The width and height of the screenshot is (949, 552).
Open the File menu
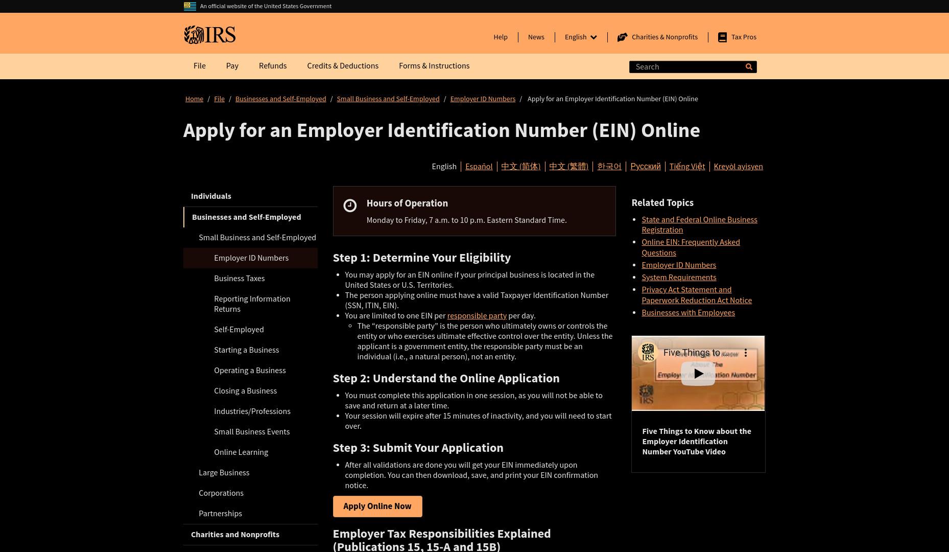pyautogui.click(x=200, y=66)
